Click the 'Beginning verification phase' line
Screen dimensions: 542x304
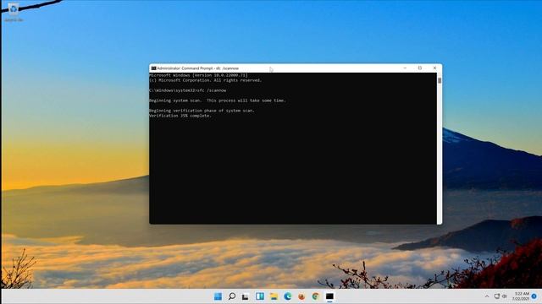[202, 111]
